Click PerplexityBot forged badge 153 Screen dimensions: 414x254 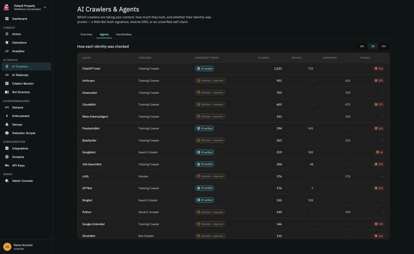(x=379, y=128)
